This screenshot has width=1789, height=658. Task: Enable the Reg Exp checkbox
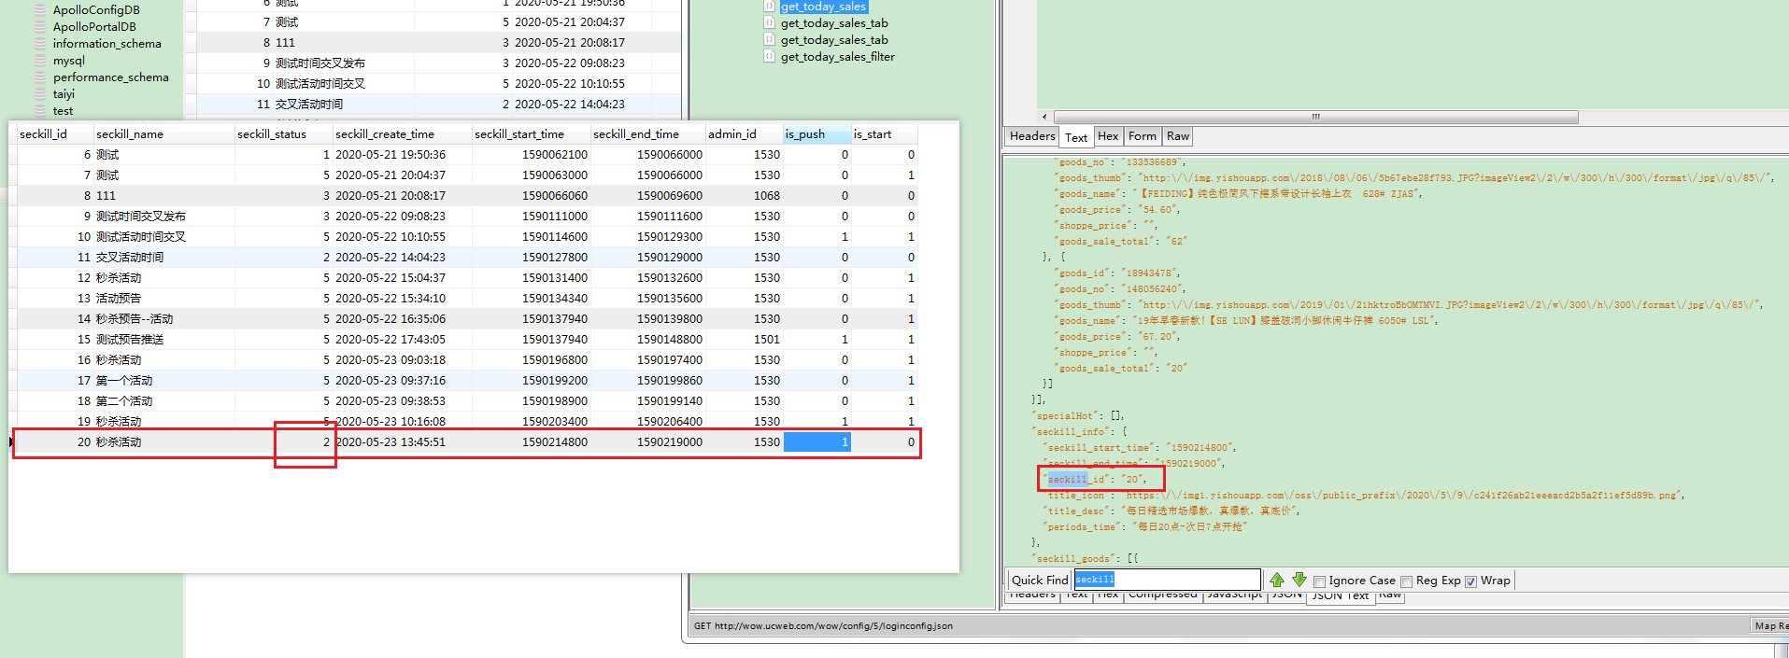click(x=1406, y=581)
